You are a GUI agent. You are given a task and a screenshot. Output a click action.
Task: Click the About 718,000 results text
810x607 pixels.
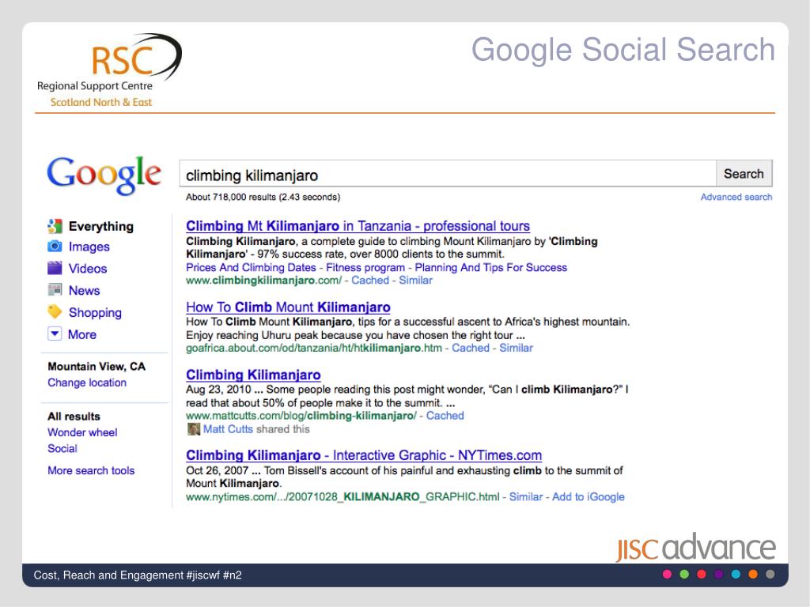point(263,197)
